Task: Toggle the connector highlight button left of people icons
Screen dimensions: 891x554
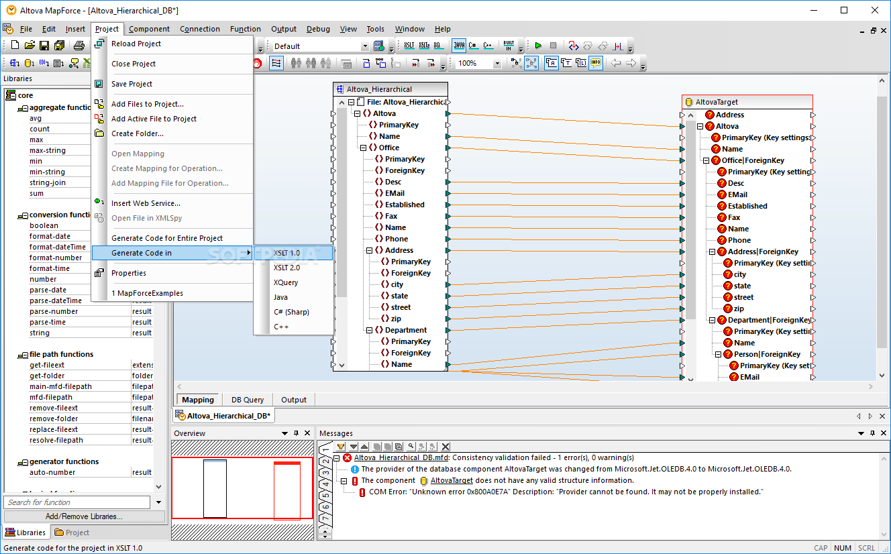Action: pos(276,63)
